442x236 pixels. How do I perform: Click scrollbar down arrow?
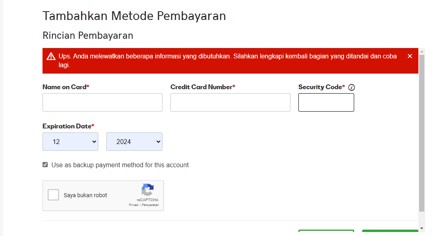[422, 228]
